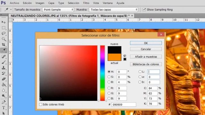Select the Lasso tool
205x115 pixels.
[4, 33]
